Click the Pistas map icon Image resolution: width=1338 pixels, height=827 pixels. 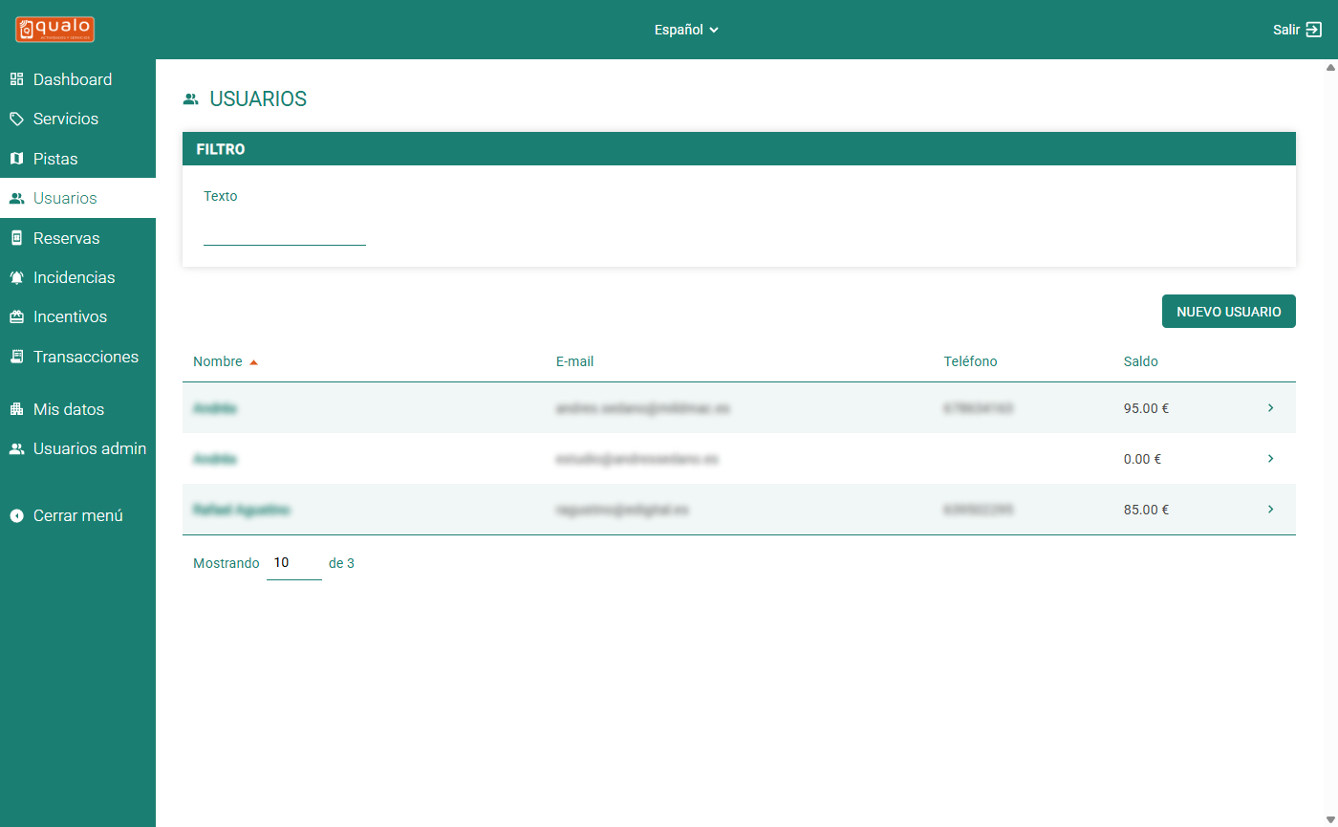coord(16,159)
